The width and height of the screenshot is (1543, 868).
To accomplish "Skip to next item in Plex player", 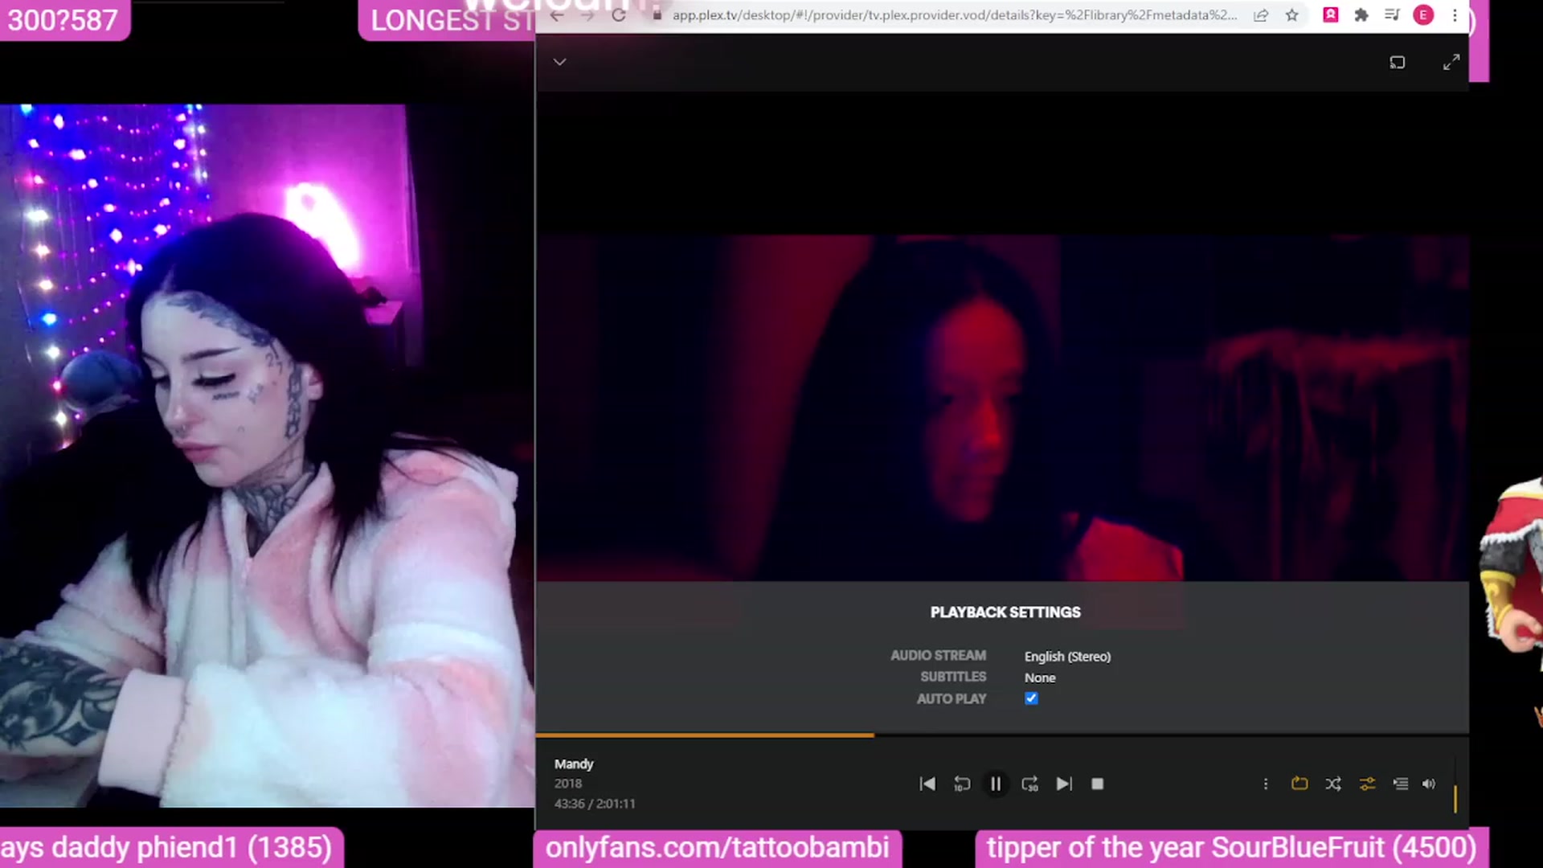I will [1064, 784].
